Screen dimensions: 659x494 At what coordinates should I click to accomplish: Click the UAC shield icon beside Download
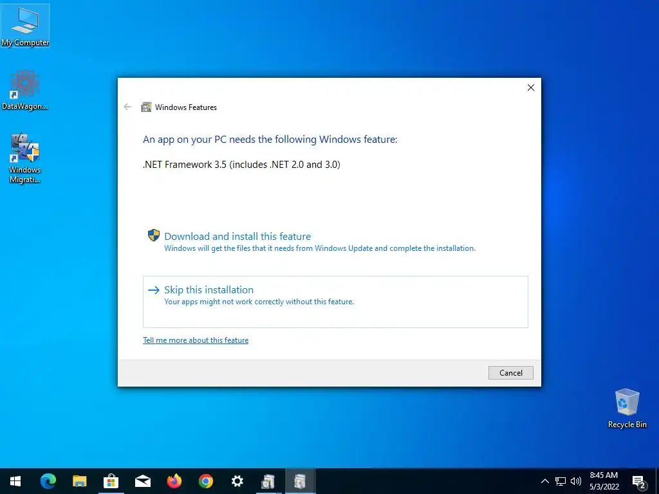coord(154,235)
